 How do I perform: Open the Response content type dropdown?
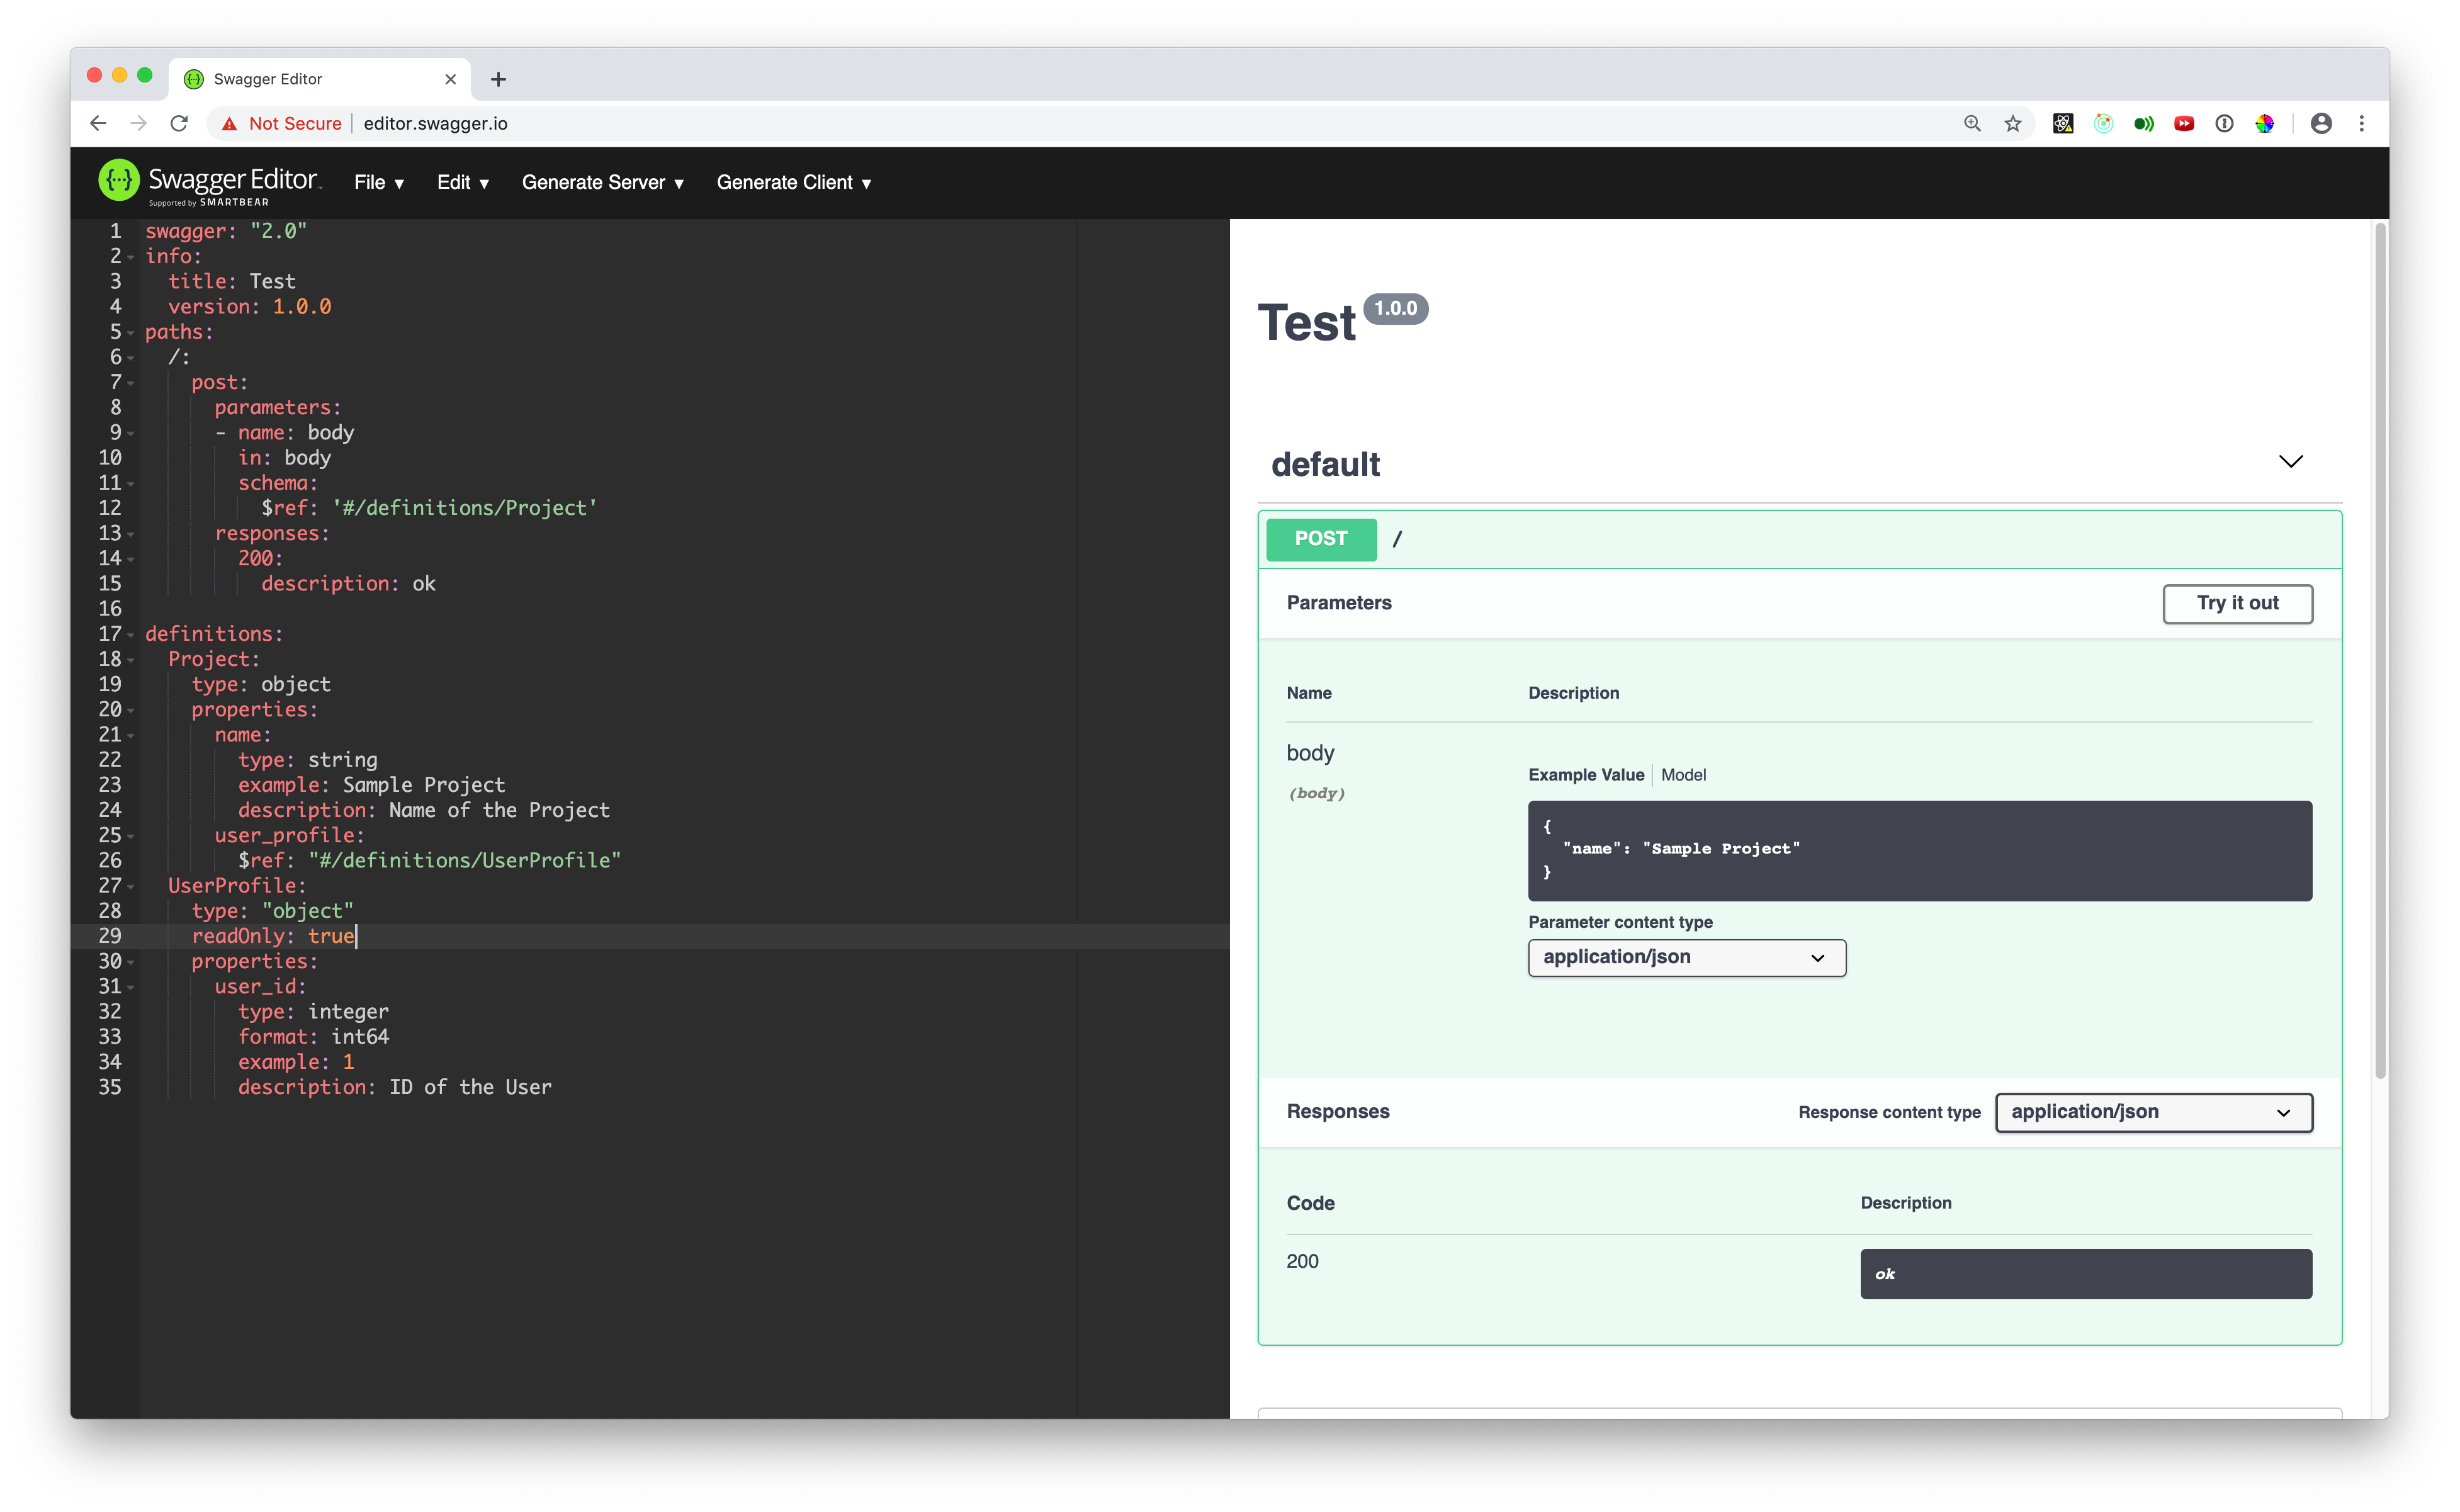pos(2153,1113)
